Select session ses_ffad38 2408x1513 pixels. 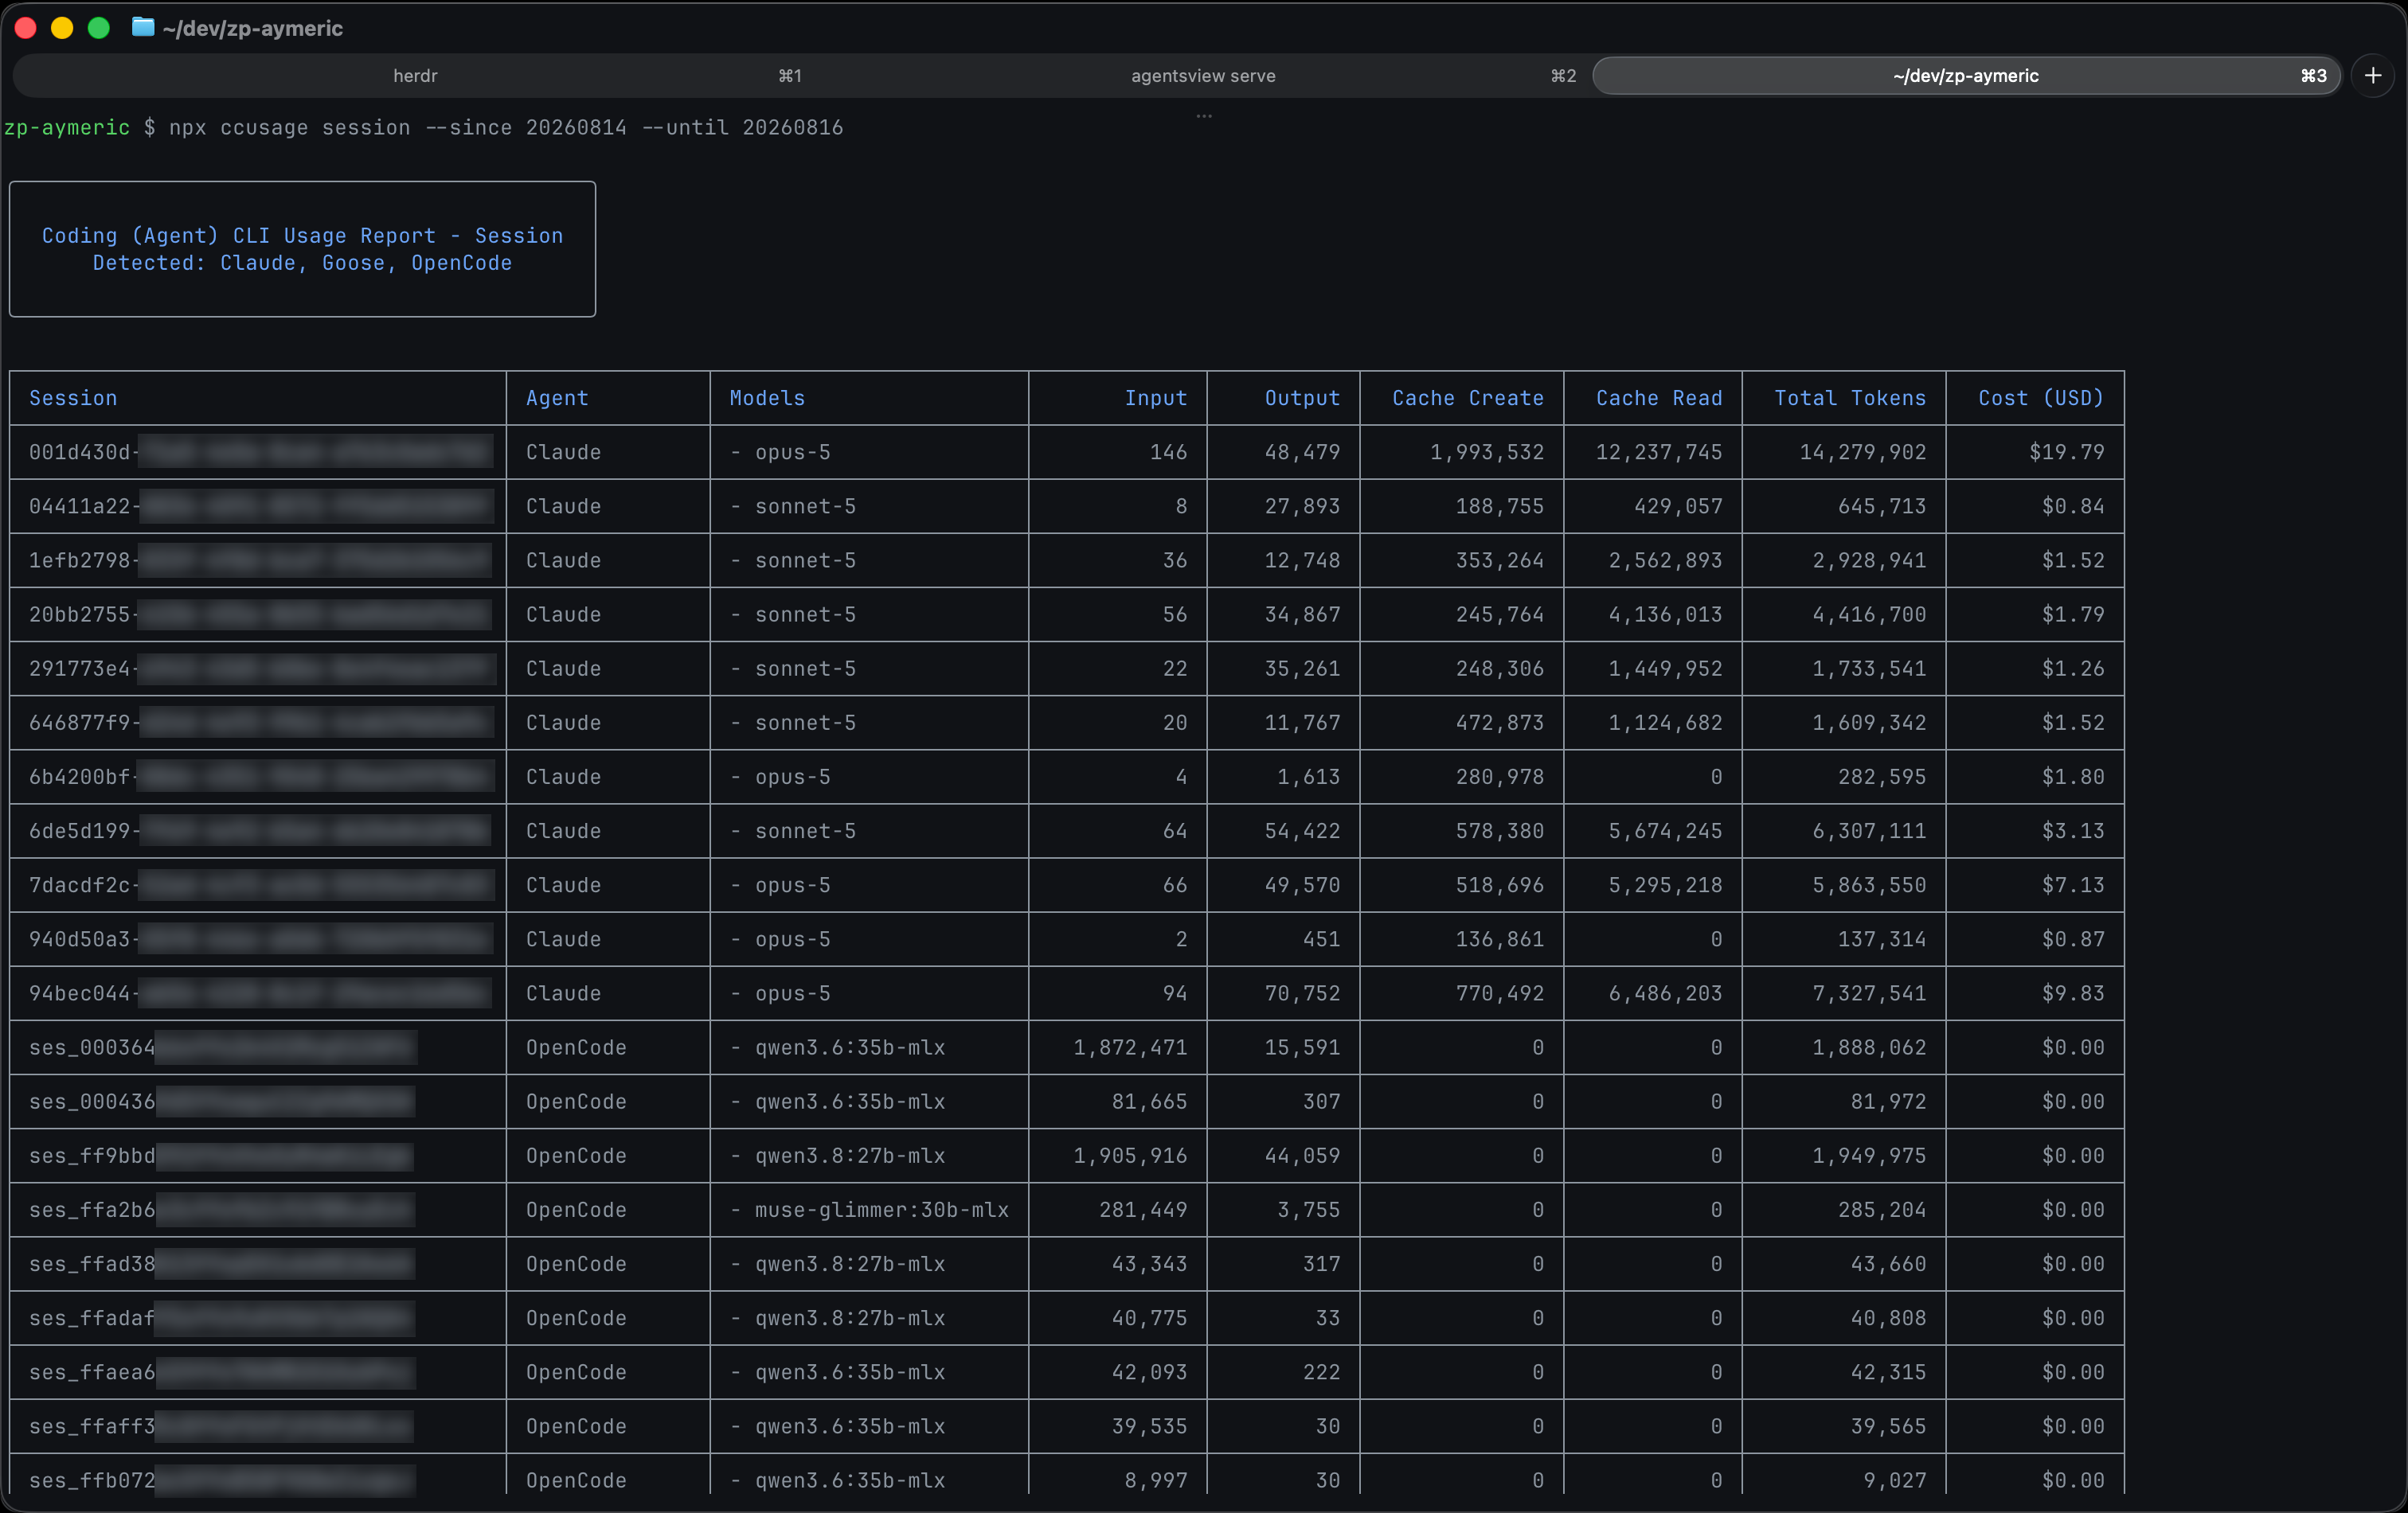coord(92,1264)
